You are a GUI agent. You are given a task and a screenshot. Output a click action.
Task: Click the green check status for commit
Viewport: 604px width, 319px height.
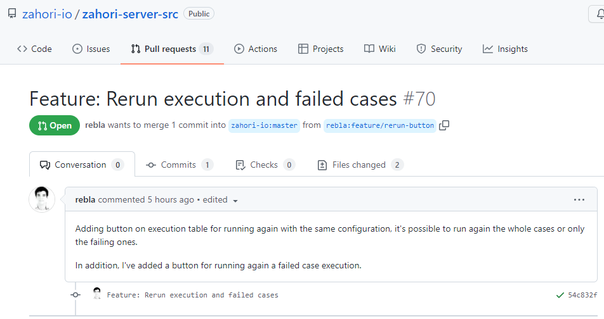click(x=560, y=295)
